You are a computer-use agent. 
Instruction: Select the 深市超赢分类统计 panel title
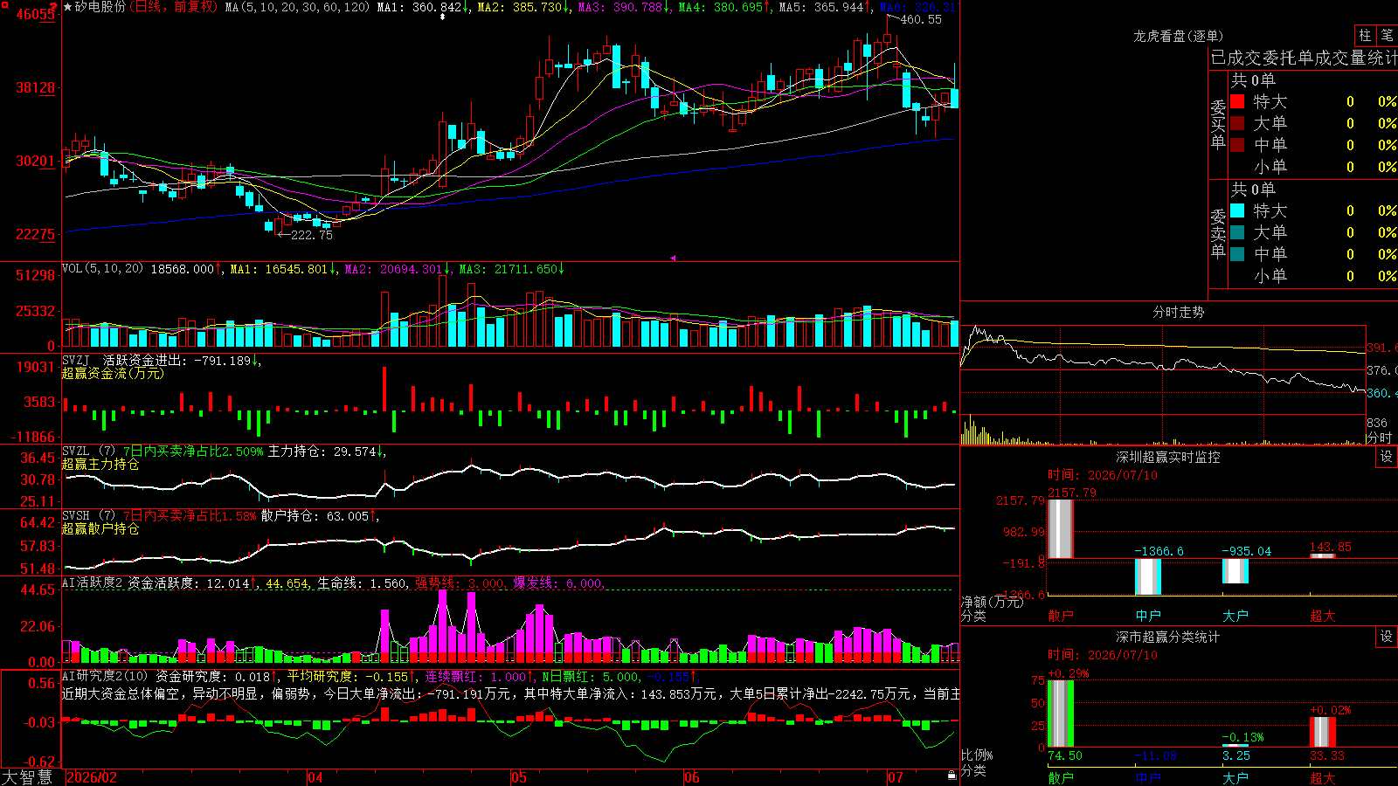1167,637
